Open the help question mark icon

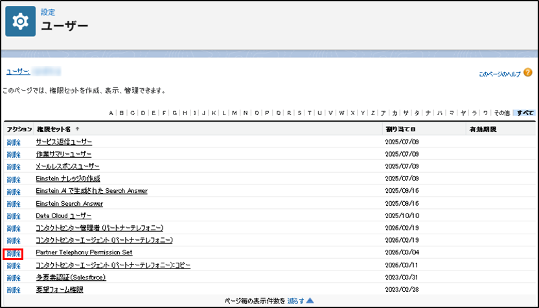528,72
